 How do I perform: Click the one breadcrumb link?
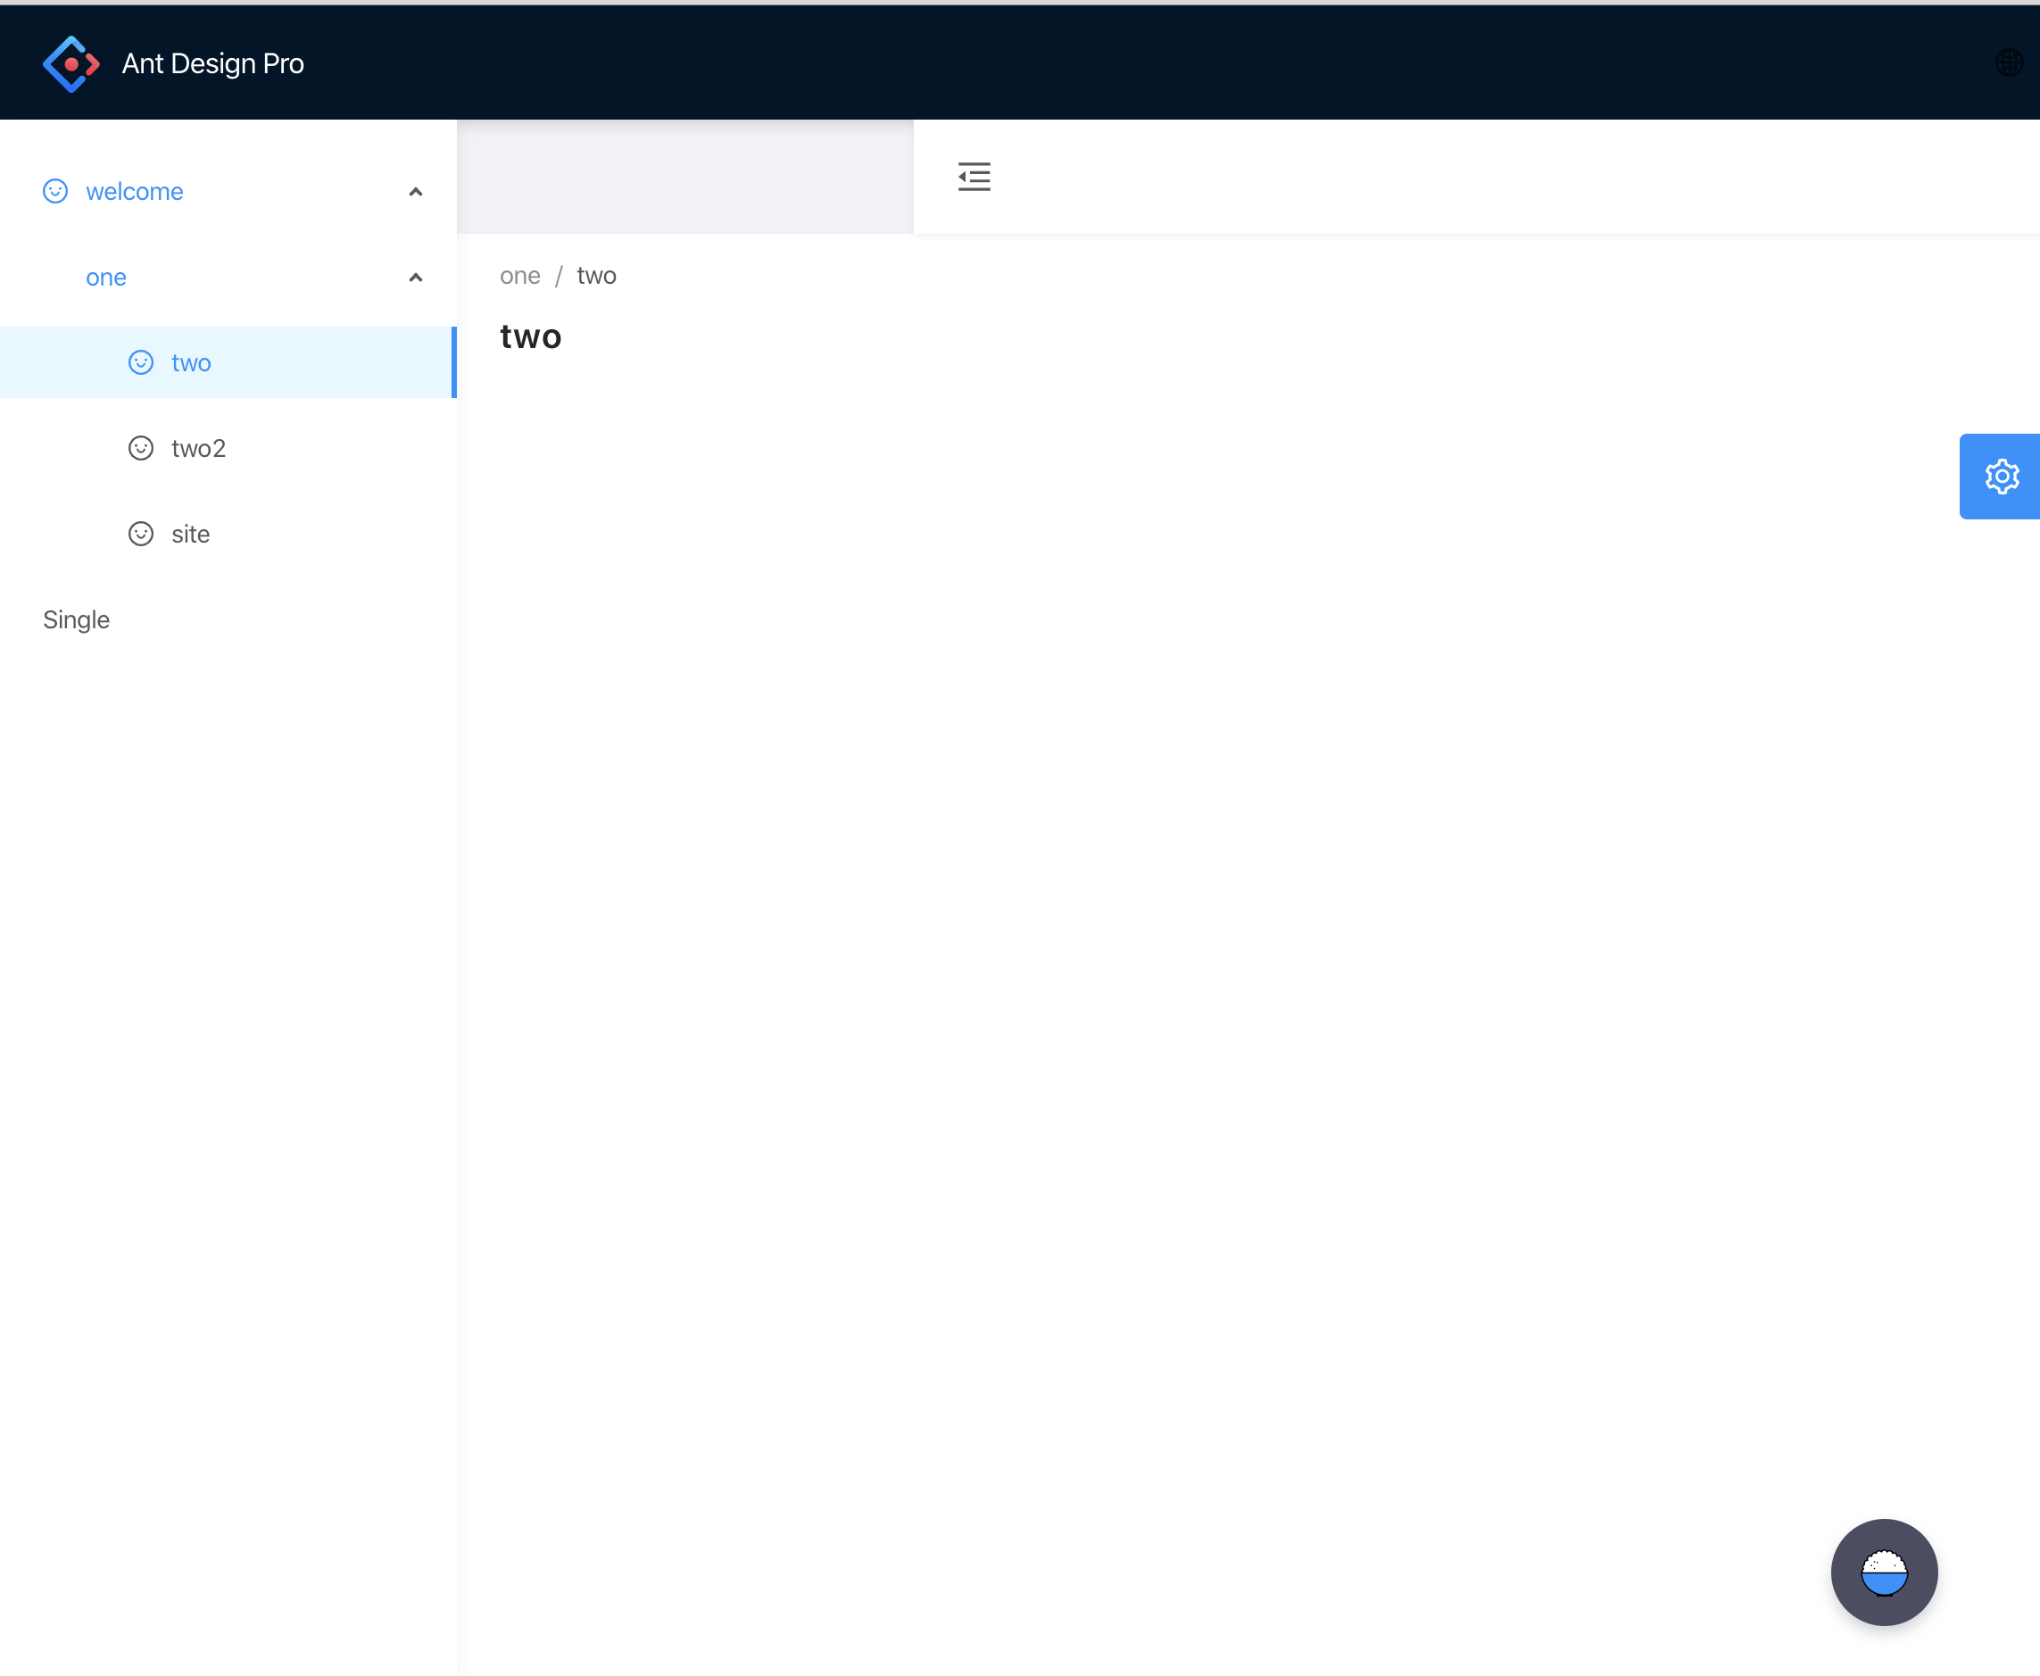coord(519,276)
